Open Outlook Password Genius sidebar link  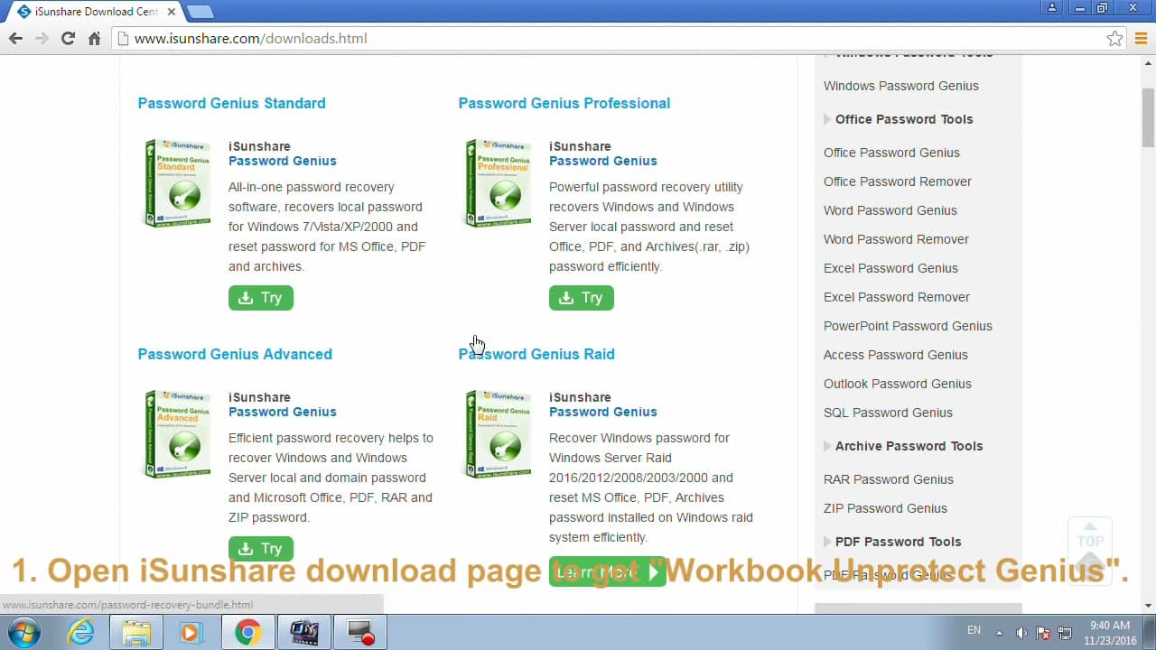click(898, 384)
